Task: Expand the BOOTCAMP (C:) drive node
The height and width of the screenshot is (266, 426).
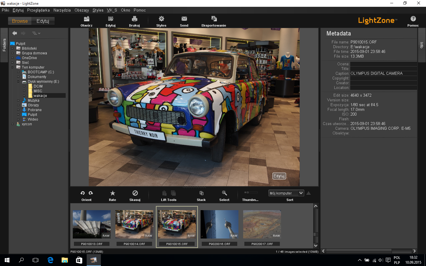Action: (18, 72)
